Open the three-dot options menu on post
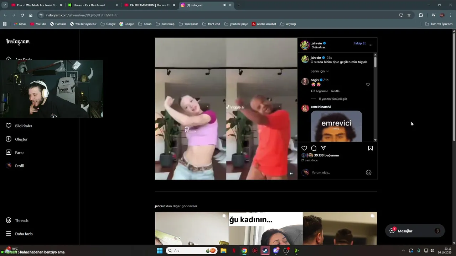Screen dimensions: 456x256 pyautogui.click(x=370, y=45)
